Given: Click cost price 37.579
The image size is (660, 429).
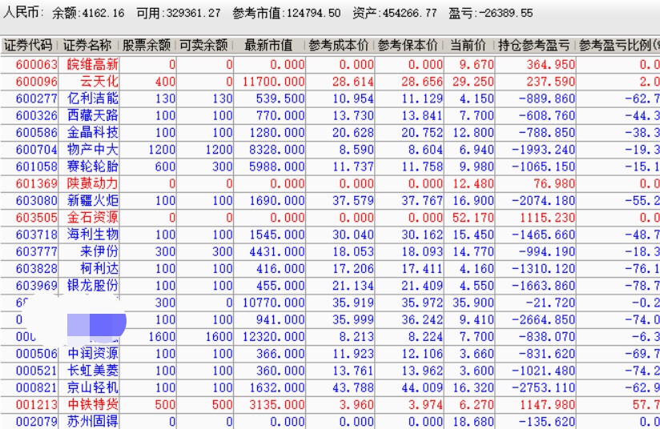Looking at the screenshot, I should point(352,201).
